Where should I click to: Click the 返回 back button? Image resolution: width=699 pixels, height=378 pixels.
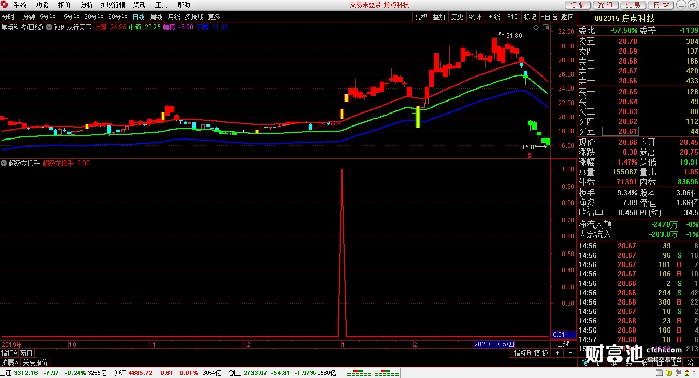tap(567, 17)
